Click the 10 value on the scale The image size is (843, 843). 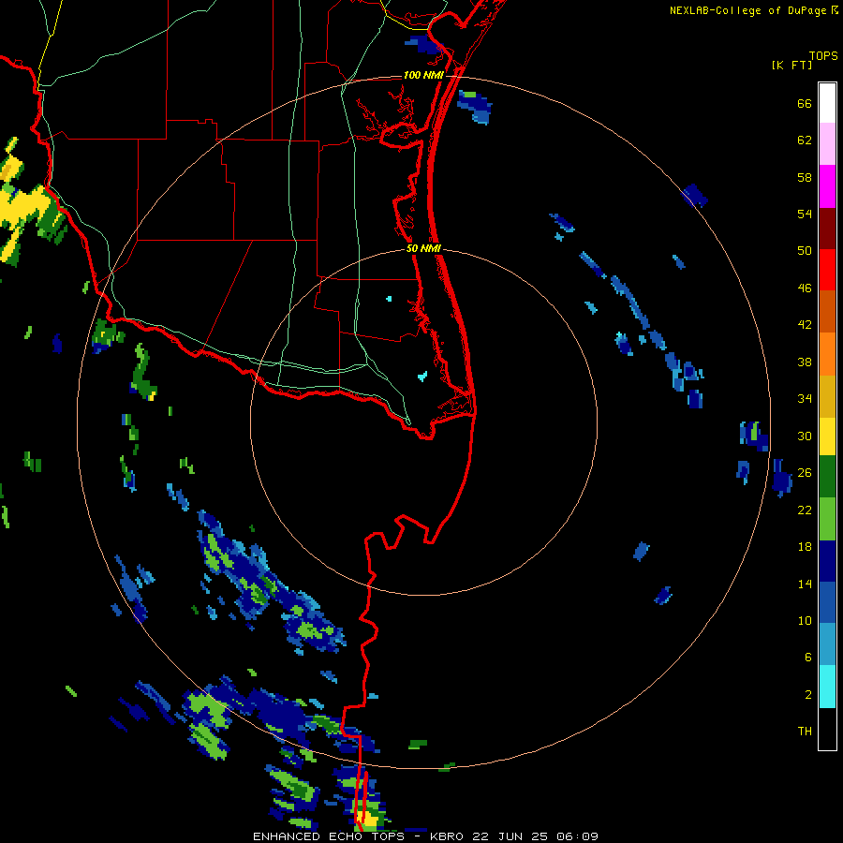point(805,621)
